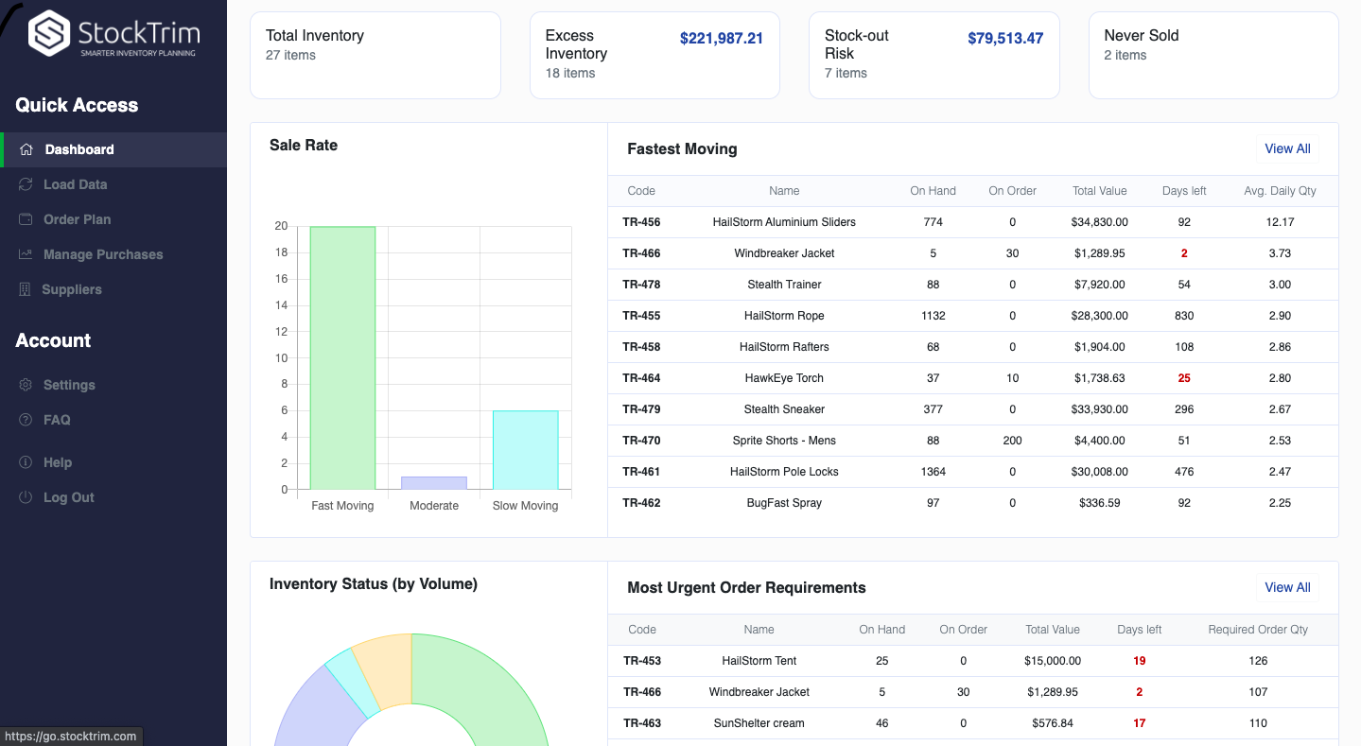Image resolution: width=1361 pixels, height=746 pixels.
Task: Open the Never Sold summary card
Action: 1213,55
